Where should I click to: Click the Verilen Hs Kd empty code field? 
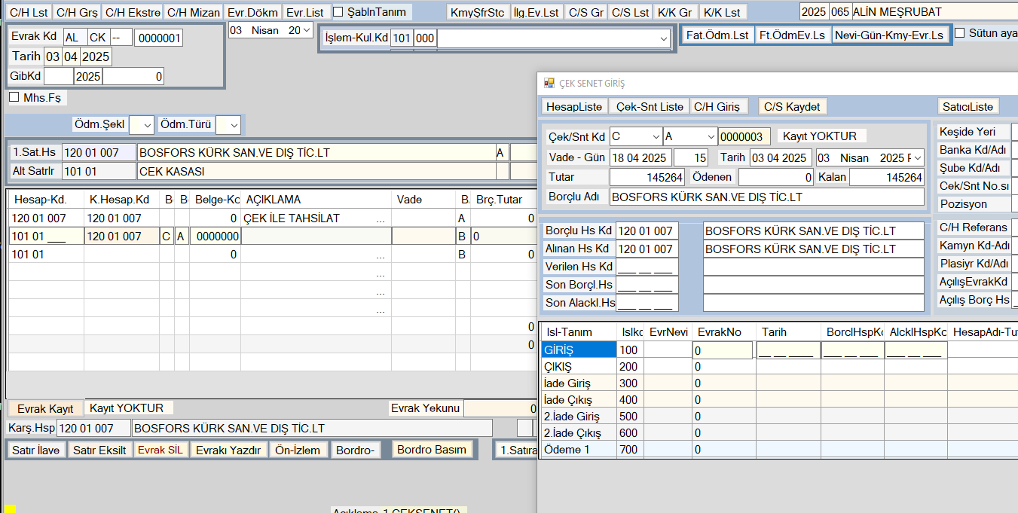point(647,267)
